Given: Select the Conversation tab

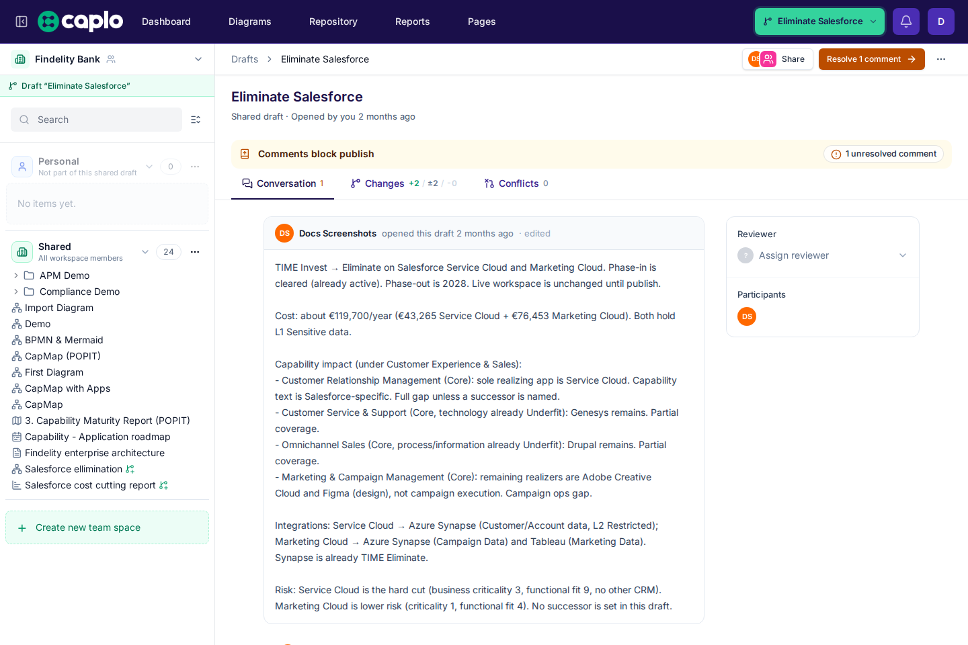Looking at the screenshot, I should click(283, 183).
